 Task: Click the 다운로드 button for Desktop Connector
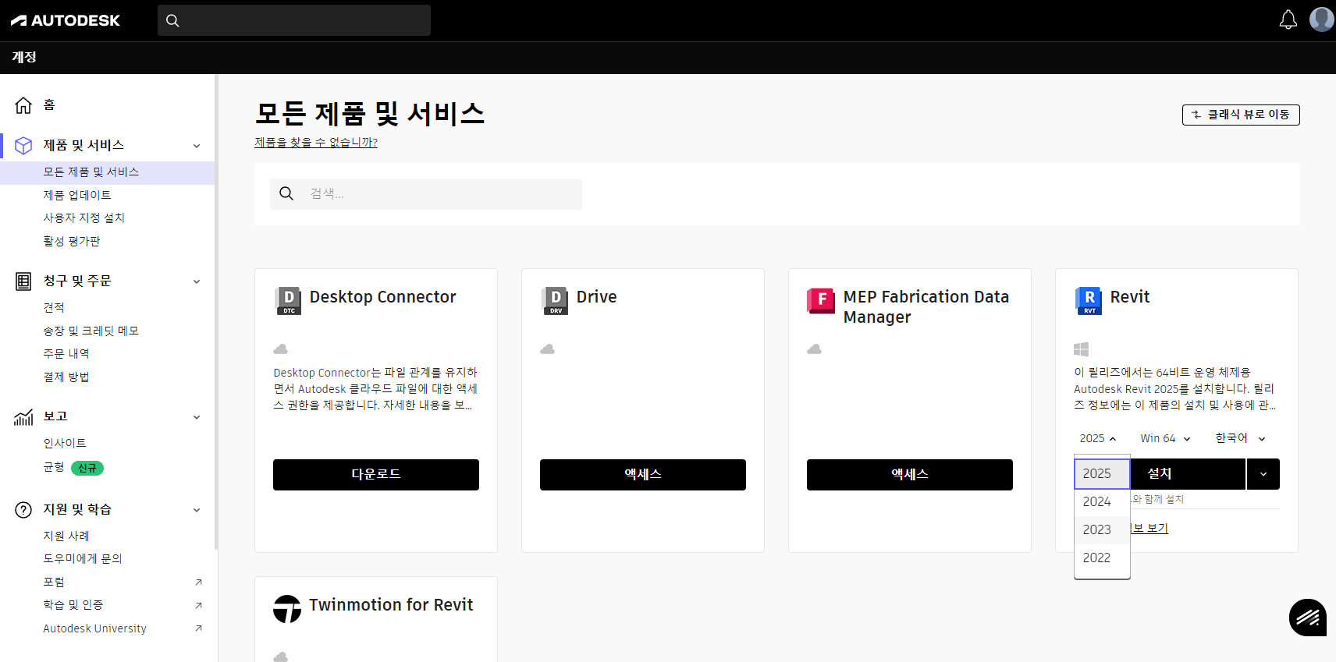375,475
